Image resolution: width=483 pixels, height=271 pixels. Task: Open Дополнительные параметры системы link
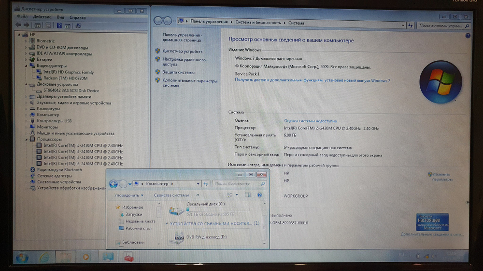(x=190, y=83)
